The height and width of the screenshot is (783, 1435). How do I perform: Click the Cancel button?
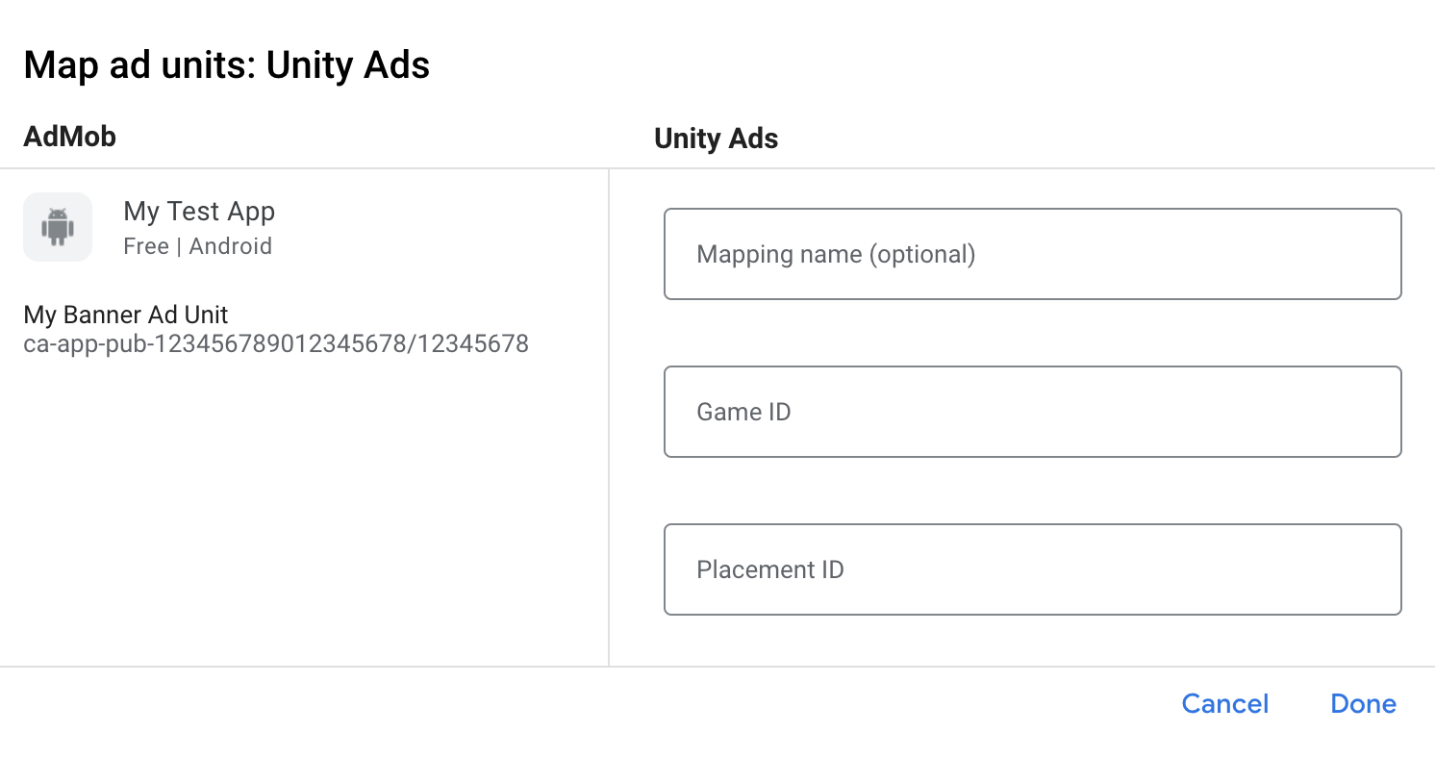[x=1224, y=703]
